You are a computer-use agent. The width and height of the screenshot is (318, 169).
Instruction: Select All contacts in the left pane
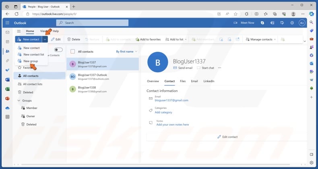point(39,76)
